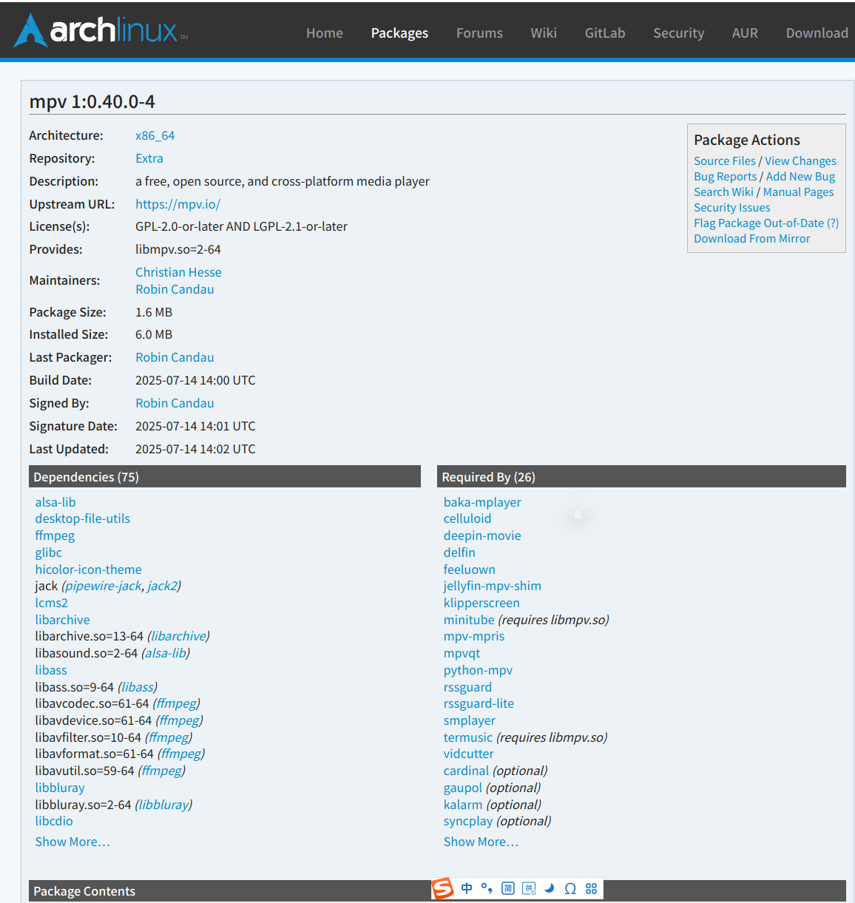Open the hicolor-icon-theme dependency
Viewport: 855px width, 903px height.
click(x=88, y=569)
